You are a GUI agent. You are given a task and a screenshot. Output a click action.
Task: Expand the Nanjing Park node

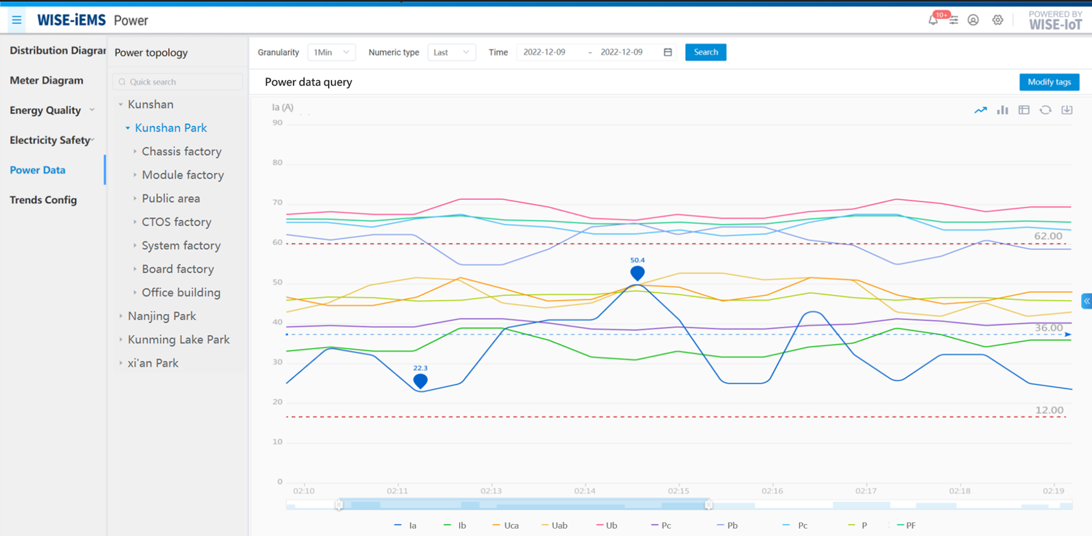[x=121, y=316]
